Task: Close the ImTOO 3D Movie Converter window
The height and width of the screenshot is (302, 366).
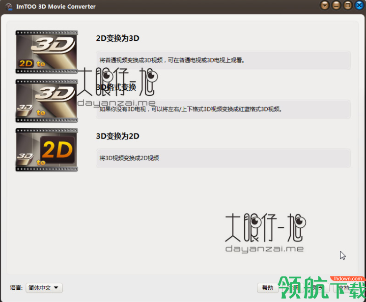Action: click(x=359, y=5)
